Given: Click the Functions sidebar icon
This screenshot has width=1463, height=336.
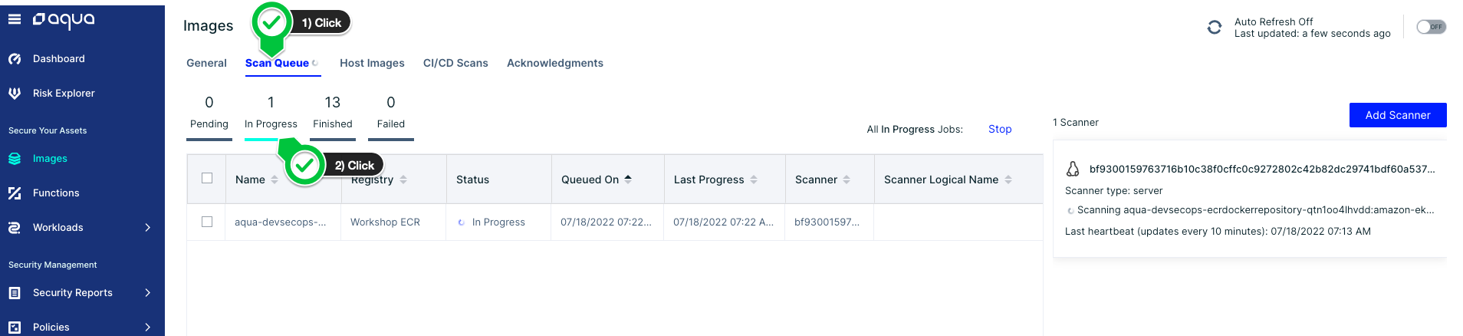Looking at the screenshot, I should (x=15, y=193).
